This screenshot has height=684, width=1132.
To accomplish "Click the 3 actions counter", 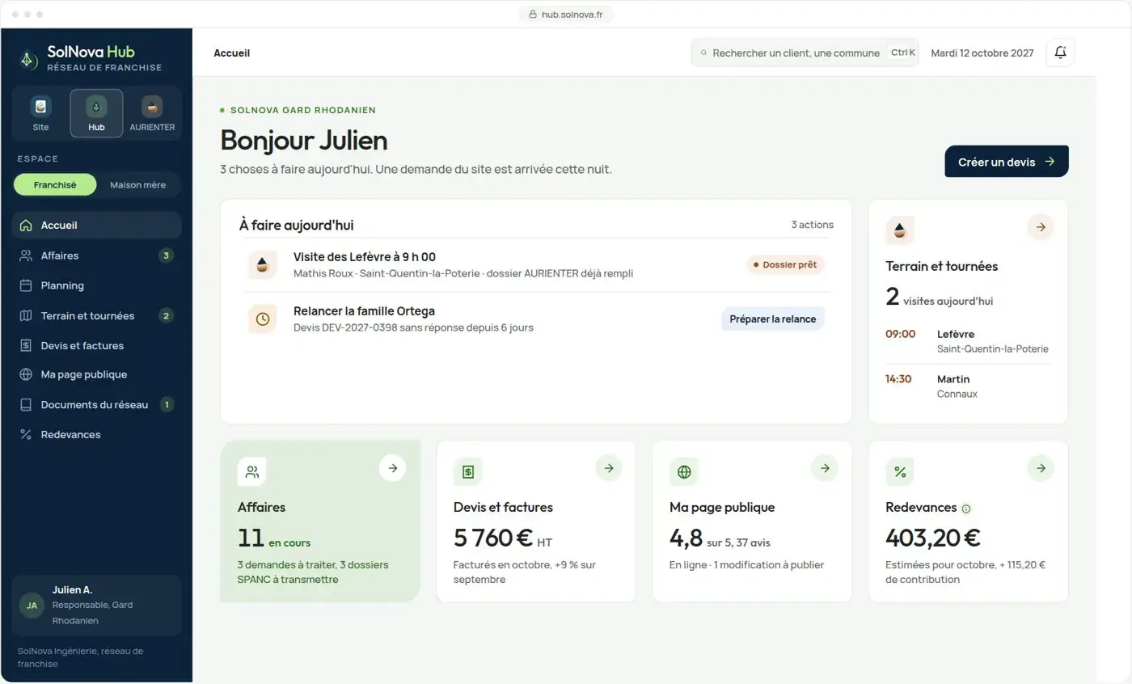I will click(812, 225).
